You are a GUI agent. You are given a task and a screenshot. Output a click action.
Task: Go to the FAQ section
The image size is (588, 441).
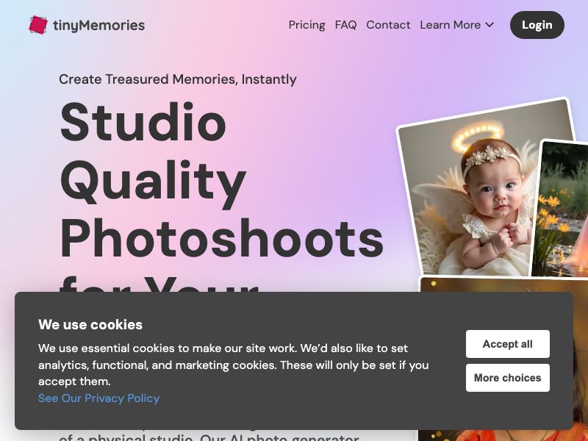pos(345,25)
